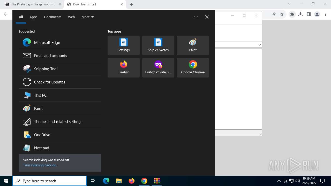Launch Firefox Private Browsing tile
The width and height of the screenshot is (331, 186).
click(158, 68)
